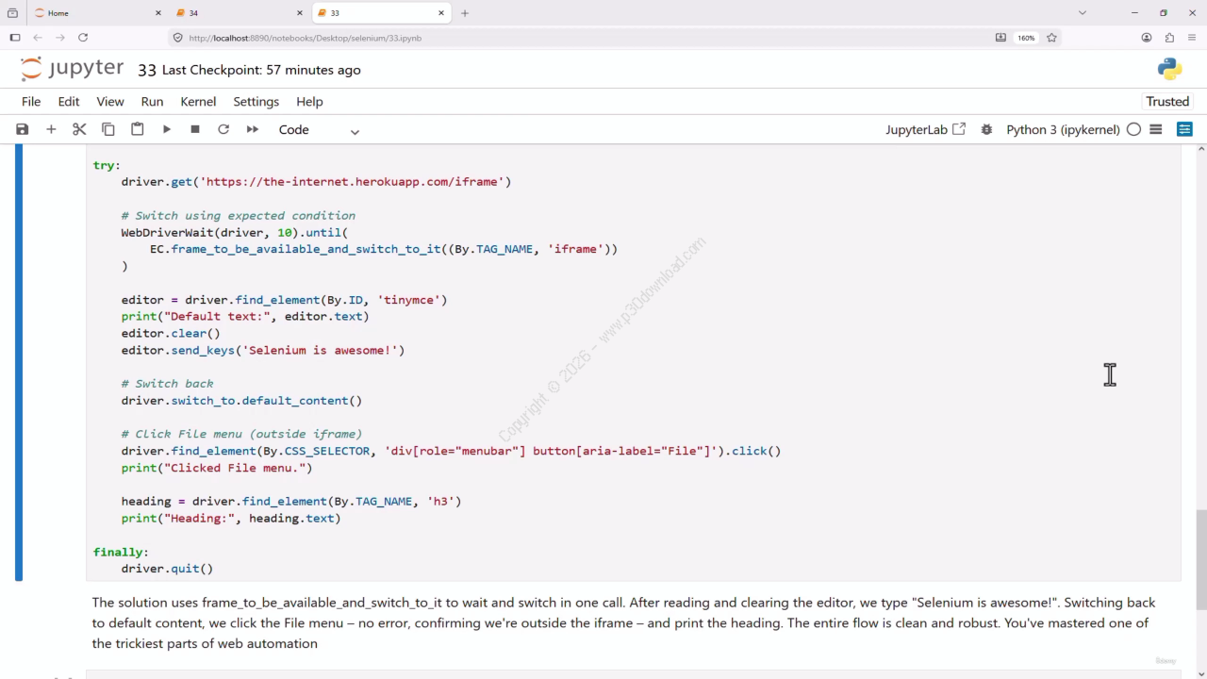Toggle reader view icon in address bar
The width and height of the screenshot is (1207, 679).
[1000, 38]
